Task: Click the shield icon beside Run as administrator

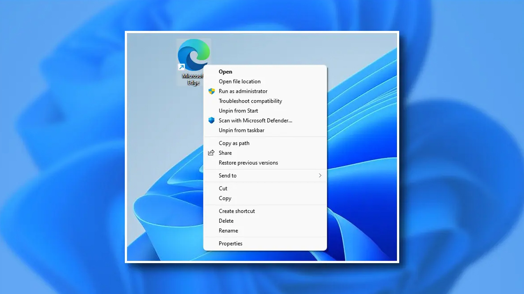Action: coord(212,91)
